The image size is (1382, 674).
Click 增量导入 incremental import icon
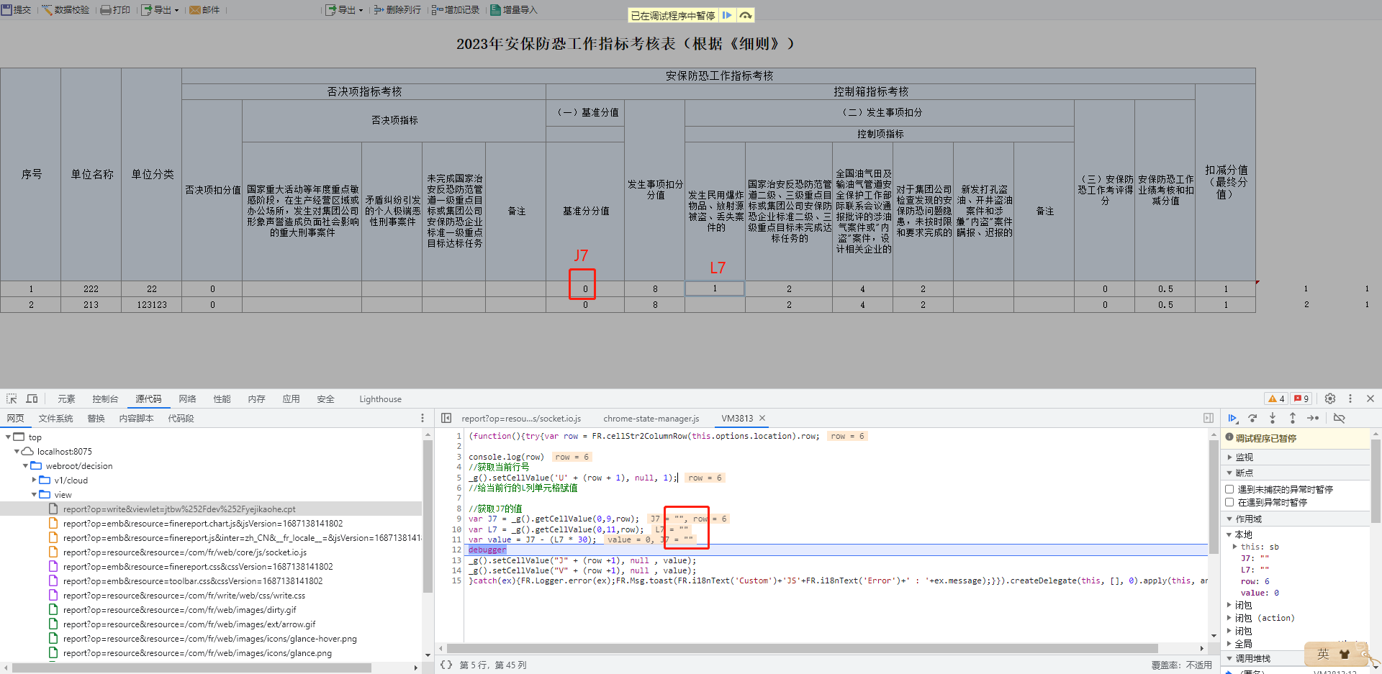(x=495, y=10)
